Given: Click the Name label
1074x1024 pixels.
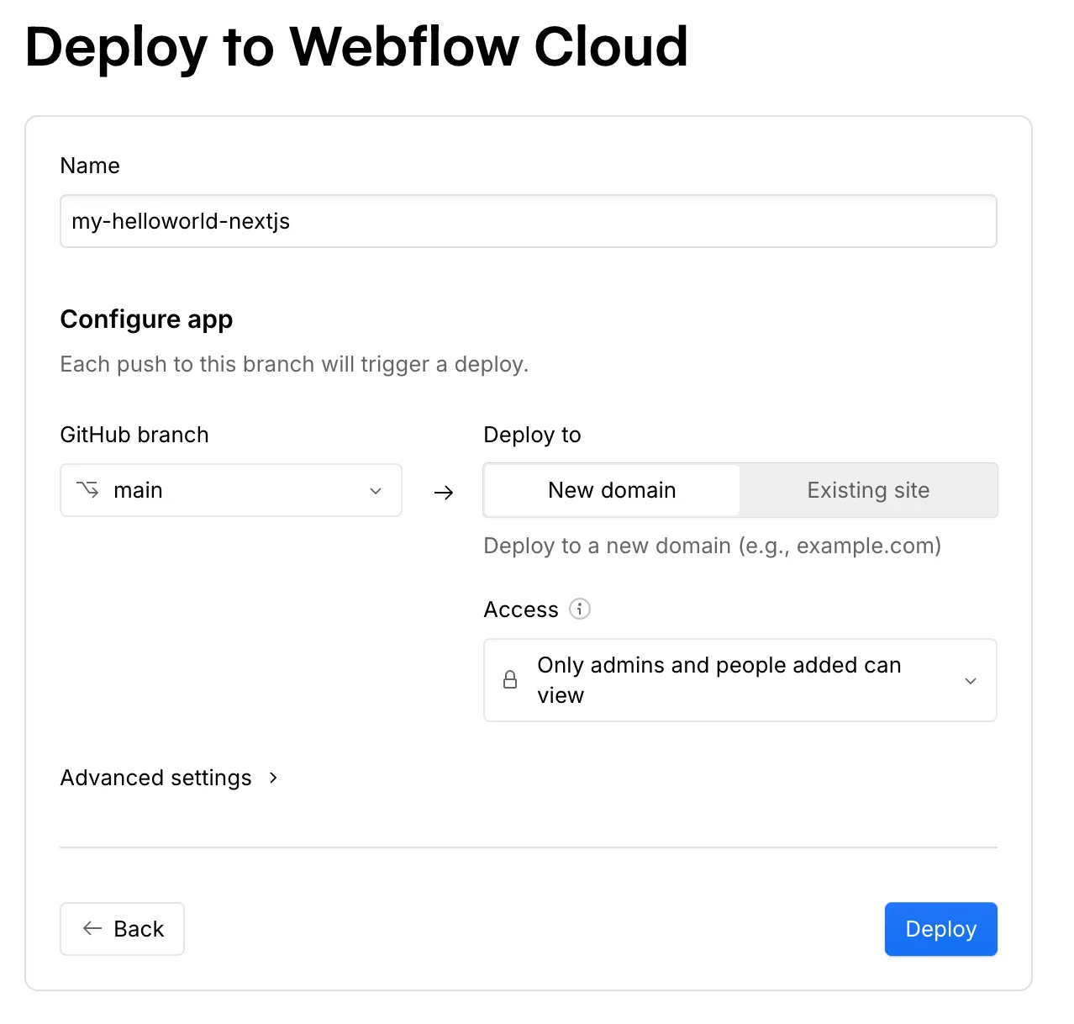Looking at the screenshot, I should [90, 166].
